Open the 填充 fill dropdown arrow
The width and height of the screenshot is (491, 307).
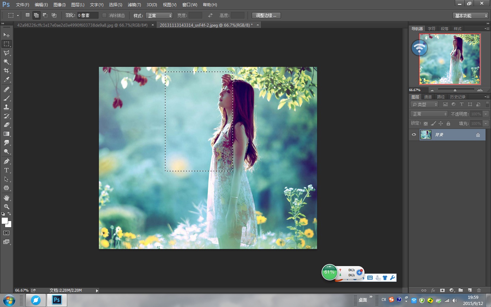tap(486, 123)
